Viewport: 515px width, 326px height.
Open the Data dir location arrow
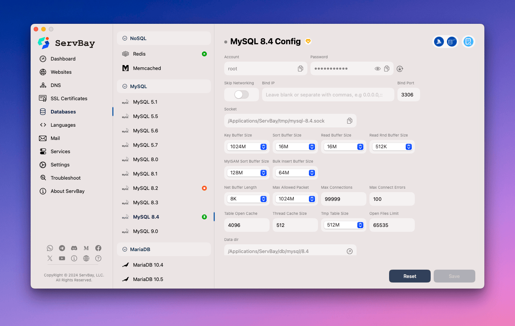[349, 251]
